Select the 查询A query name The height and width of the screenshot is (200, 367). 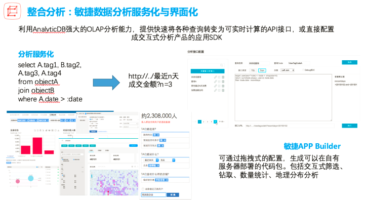pyautogui.click(x=194, y=82)
